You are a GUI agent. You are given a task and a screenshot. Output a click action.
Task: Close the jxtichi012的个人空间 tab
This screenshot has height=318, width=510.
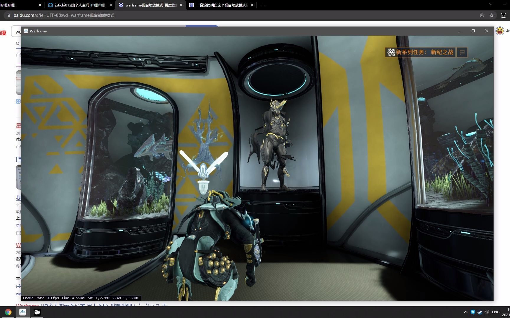pos(111,5)
